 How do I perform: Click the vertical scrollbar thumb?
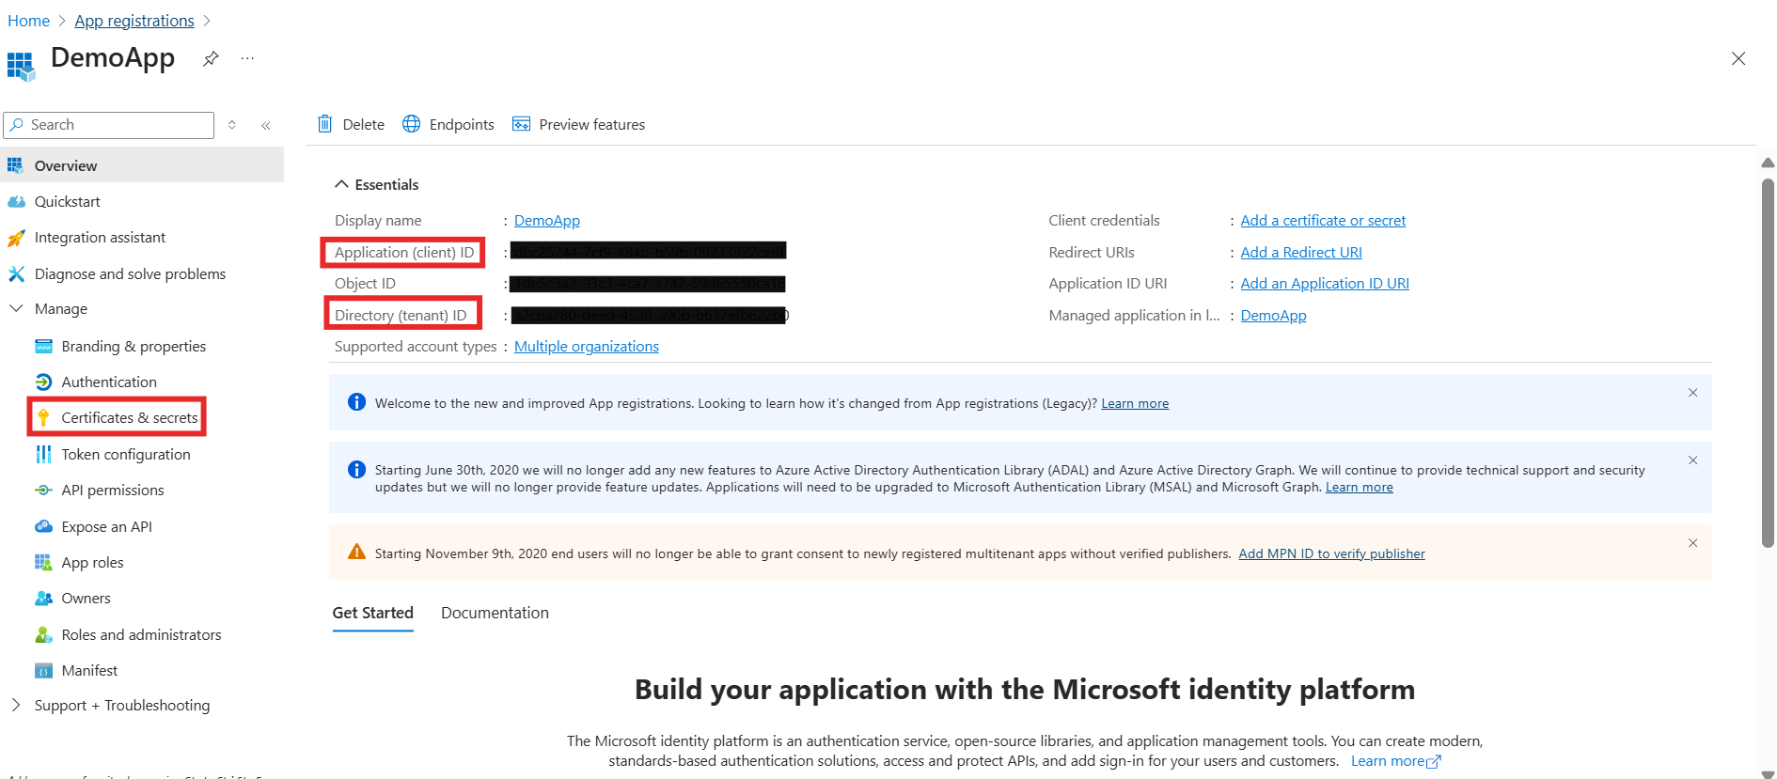tap(1768, 362)
